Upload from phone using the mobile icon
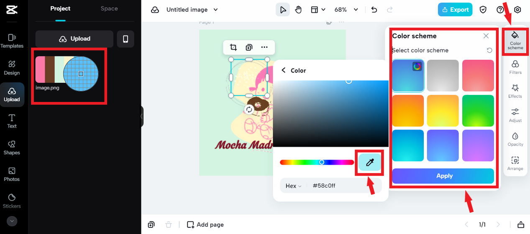 (x=125, y=39)
